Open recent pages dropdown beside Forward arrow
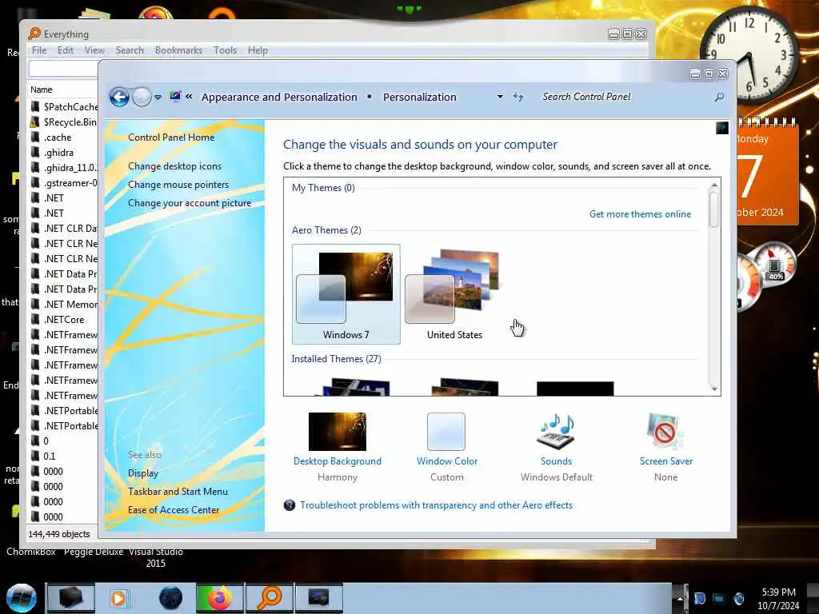 [158, 98]
